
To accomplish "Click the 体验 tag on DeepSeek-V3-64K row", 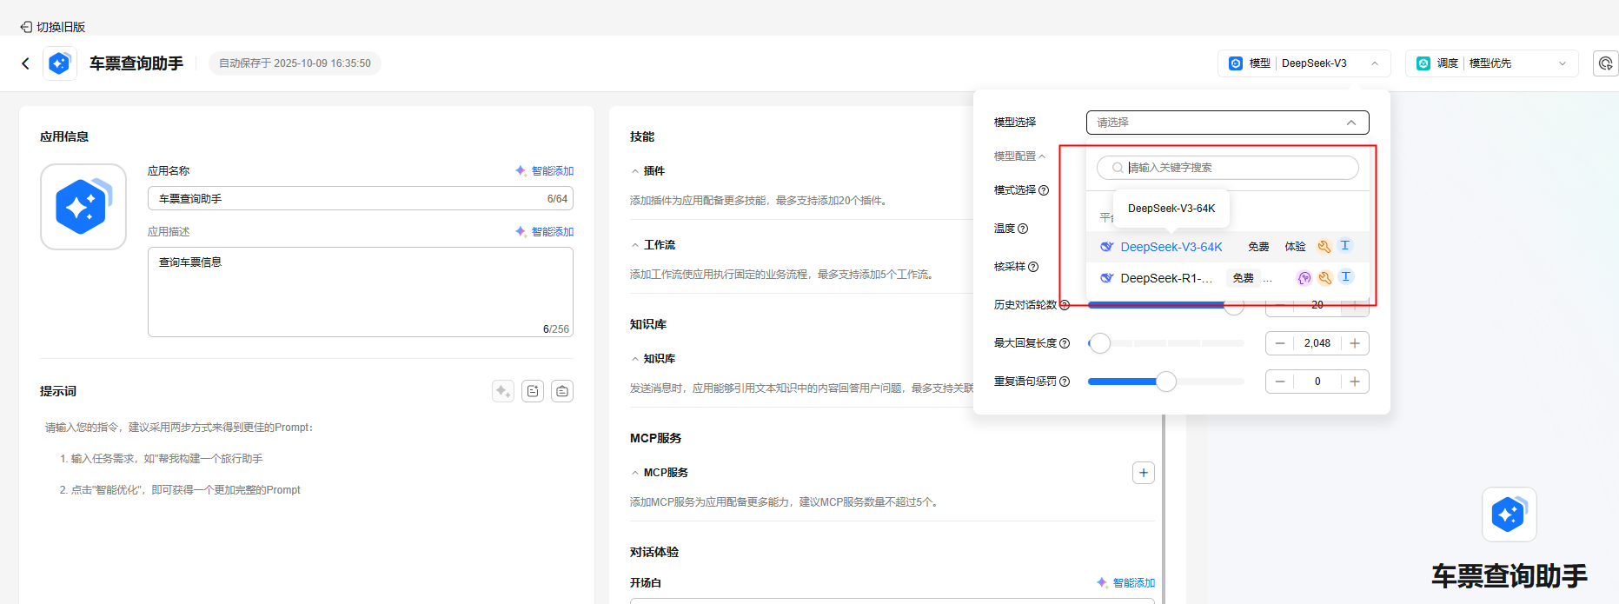I will [1296, 247].
